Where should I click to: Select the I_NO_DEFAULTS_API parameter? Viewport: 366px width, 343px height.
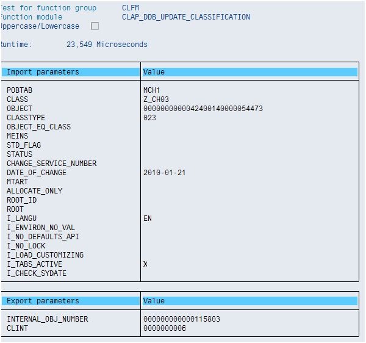tap(43, 237)
